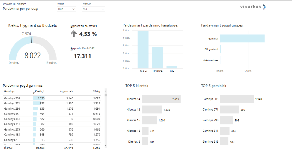Image resolution: width=292 pixels, height=150 pixels.
Task: Click the sort arrow on Kiekis column
Action: (33, 93)
